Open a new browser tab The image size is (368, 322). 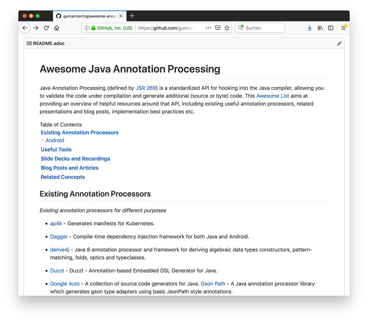(x=132, y=16)
